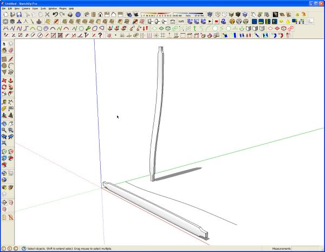The height and width of the screenshot is (252, 325).
Task: Select the Paint Bucket tool
Action: point(4,50)
